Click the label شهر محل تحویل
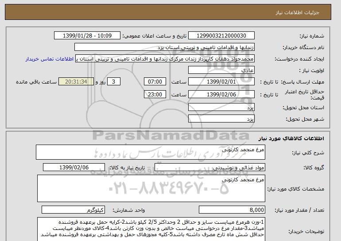This screenshot has width=341, height=241. [x=305, y=119]
